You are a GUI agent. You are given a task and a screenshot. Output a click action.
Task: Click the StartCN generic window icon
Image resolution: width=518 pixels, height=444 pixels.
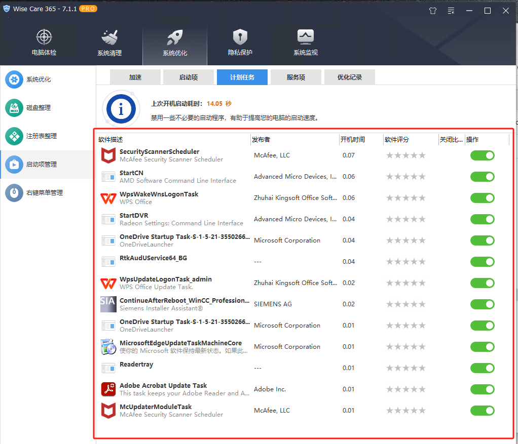pyautogui.click(x=108, y=177)
